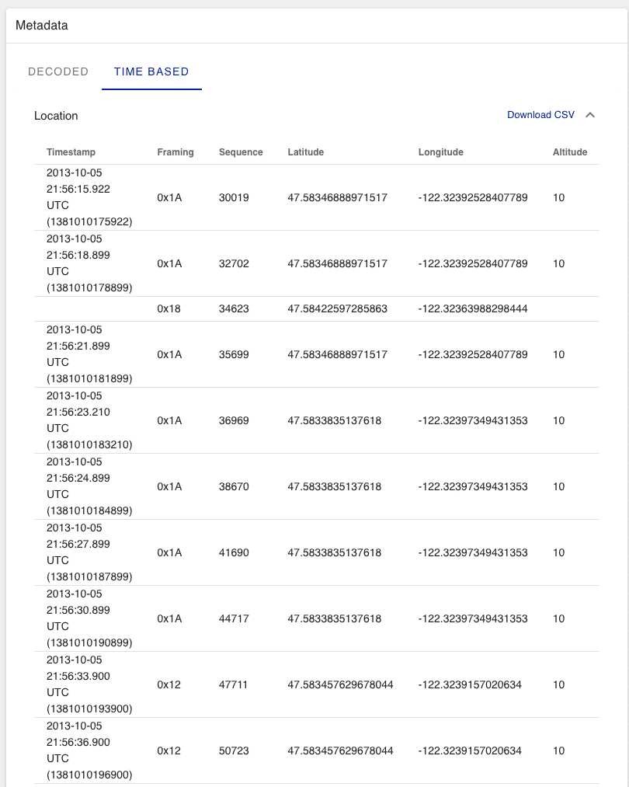Switch to the DECODED tab
The image size is (629, 787).
pyautogui.click(x=58, y=71)
